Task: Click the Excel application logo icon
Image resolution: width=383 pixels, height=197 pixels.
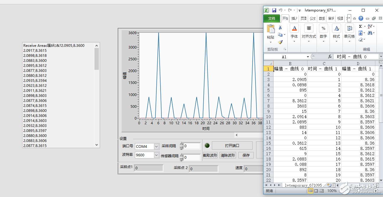Action: 266,10
